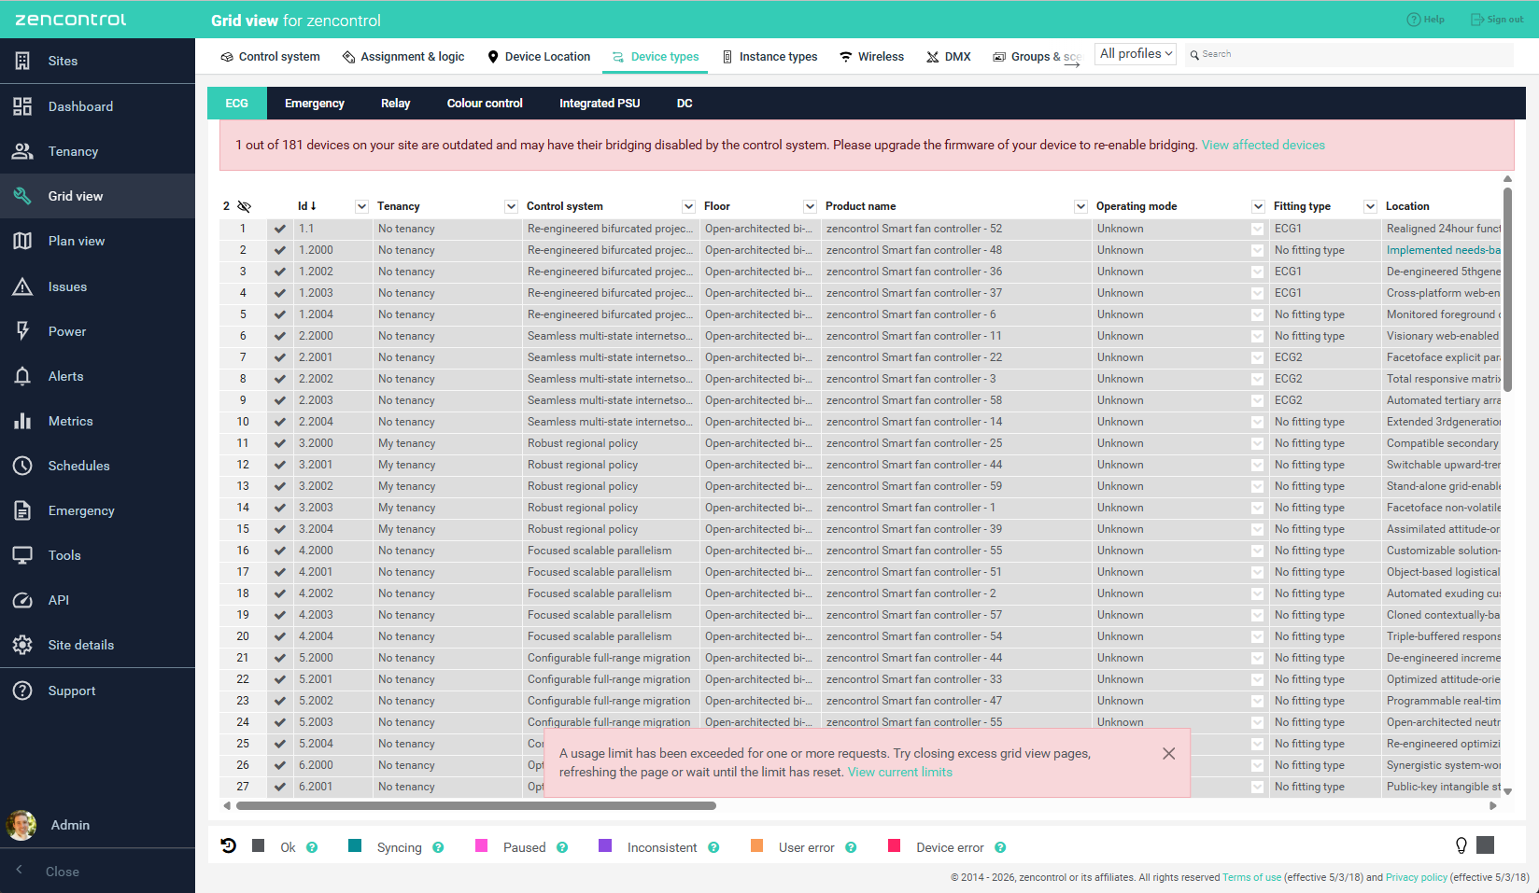Toggle checkmark for row 3.2004
1539x893 pixels.
(280, 529)
